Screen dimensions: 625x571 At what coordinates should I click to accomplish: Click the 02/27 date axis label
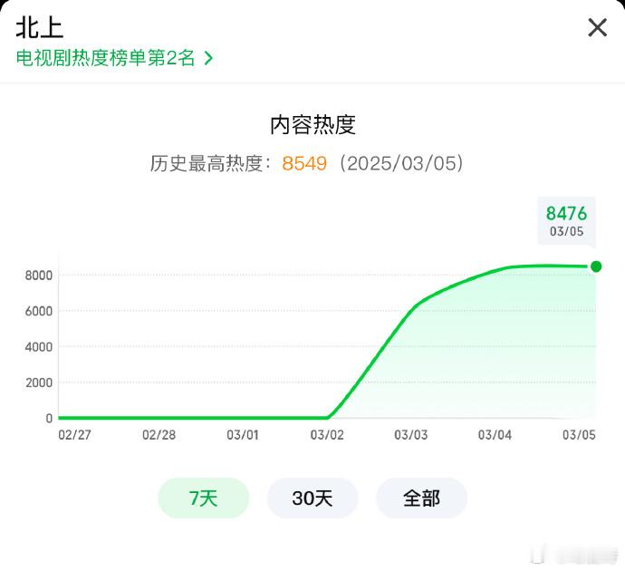tap(75, 435)
